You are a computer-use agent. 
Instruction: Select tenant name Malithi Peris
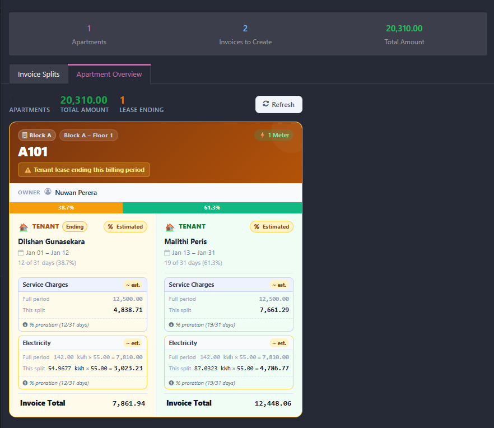coord(185,242)
